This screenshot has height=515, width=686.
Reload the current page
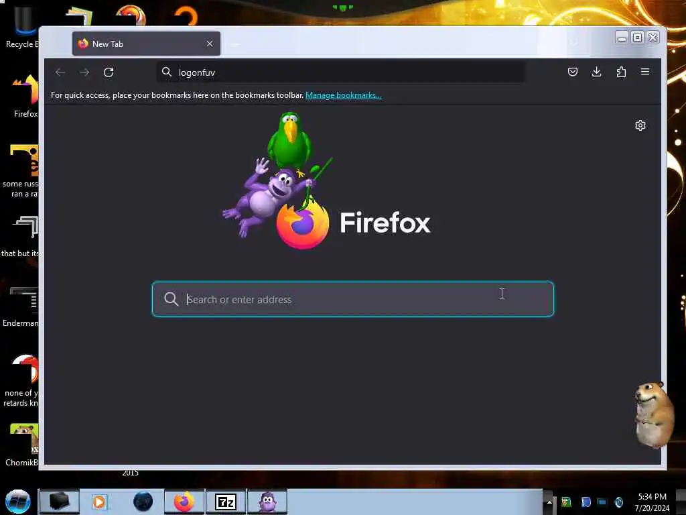coord(109,72)
